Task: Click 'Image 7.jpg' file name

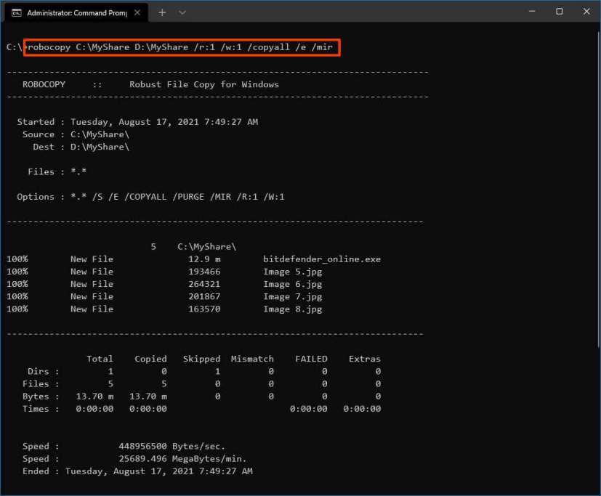Action: [x=292, y=297]
